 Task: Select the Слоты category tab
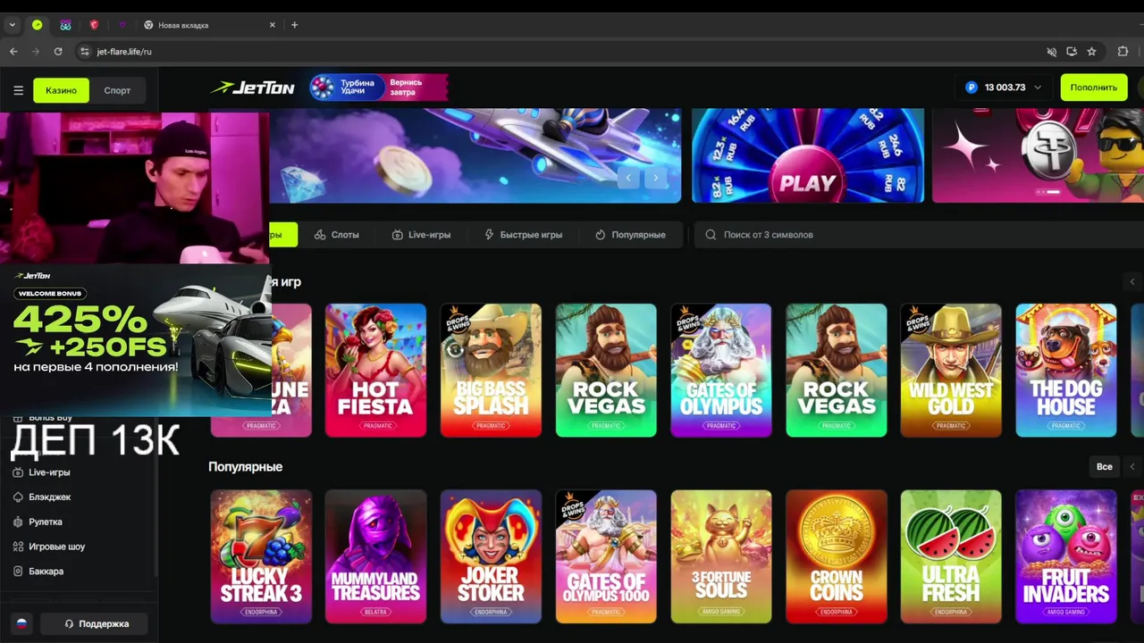coord(336,235)
